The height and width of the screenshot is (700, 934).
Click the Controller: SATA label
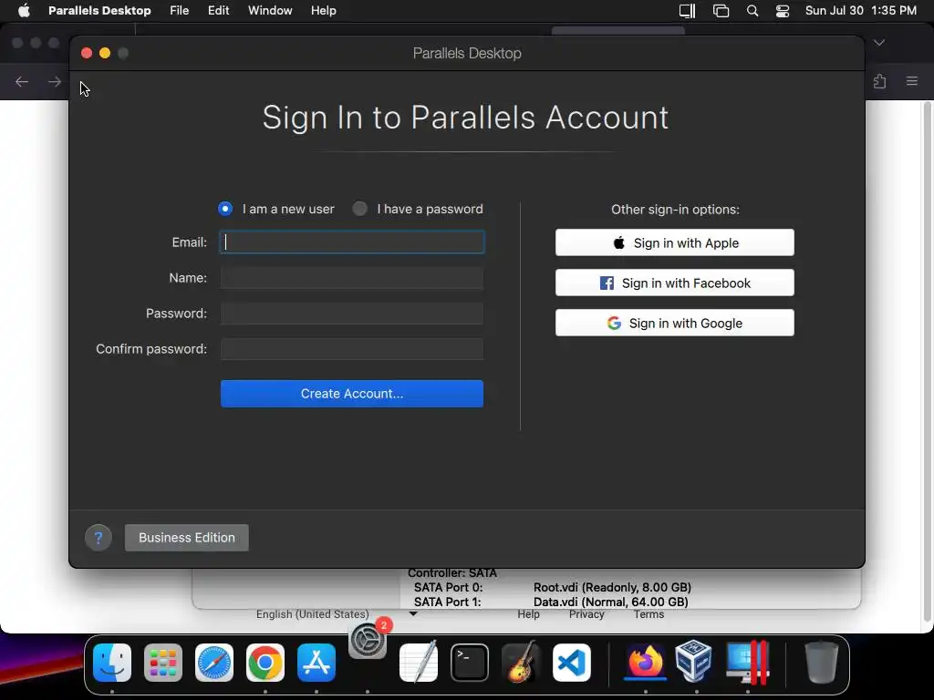pyautogui.click(x=452, y=573)
